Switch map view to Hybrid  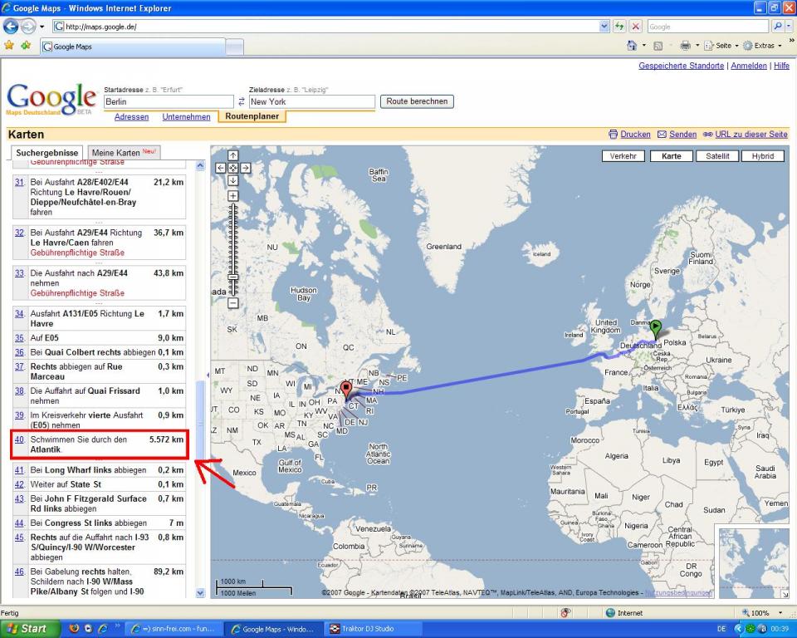[762, 156]
